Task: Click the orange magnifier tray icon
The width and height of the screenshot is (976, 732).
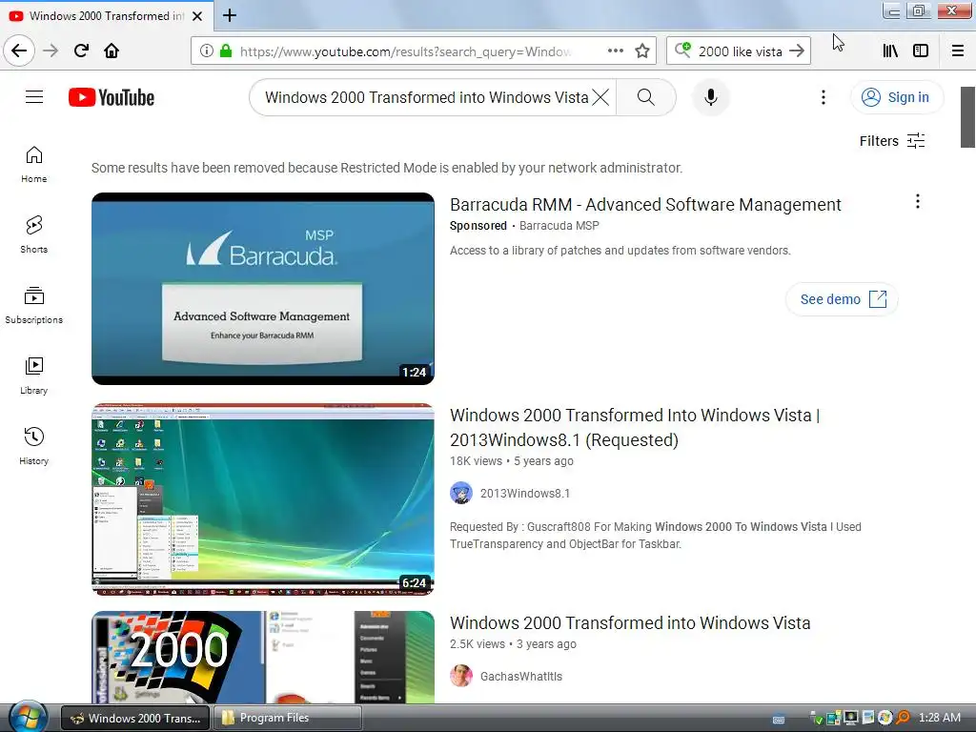Action: tap(904, 718)
